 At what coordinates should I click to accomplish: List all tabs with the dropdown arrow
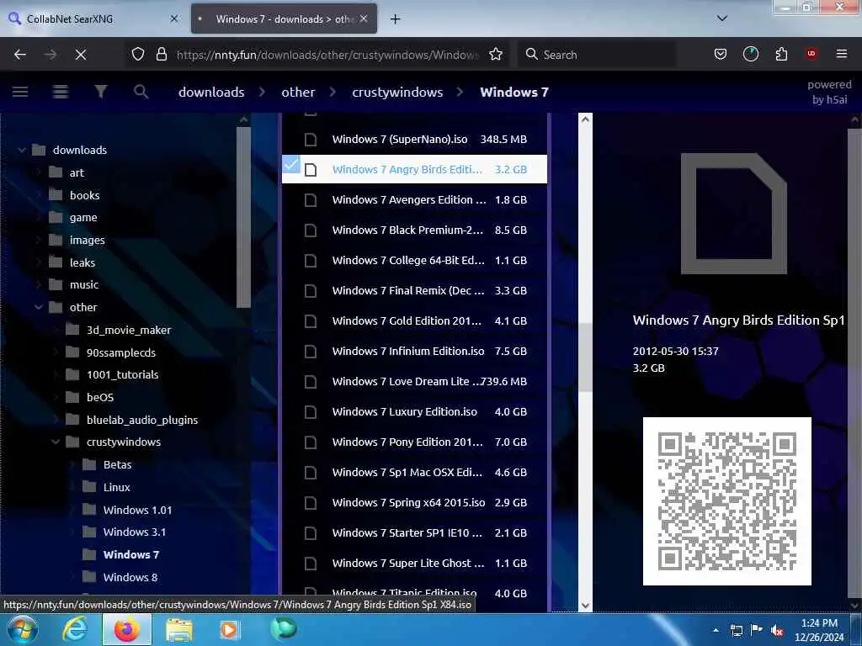(x=722, y=19)
